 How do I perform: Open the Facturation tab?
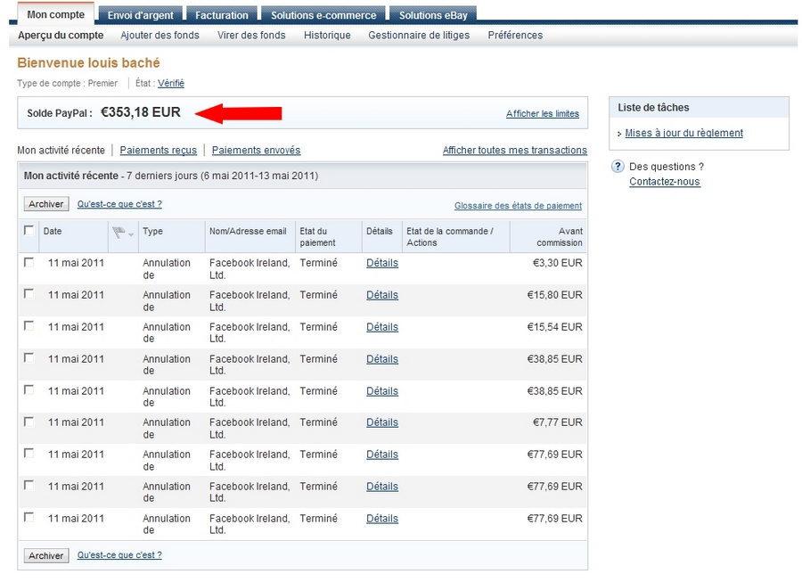tap(221, 14)
